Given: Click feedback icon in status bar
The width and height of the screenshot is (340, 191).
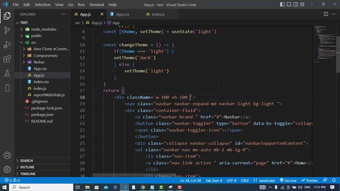Looking at the screenshot, I should point(325,180).
